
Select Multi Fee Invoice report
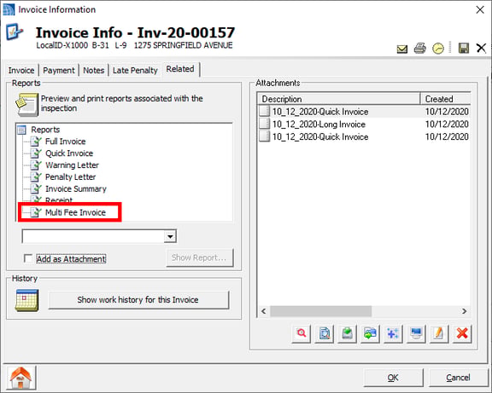(75, 212)
